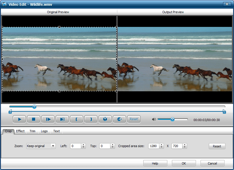
Task: Increase cropped area width stepper
Action: (x=162, y=145)
